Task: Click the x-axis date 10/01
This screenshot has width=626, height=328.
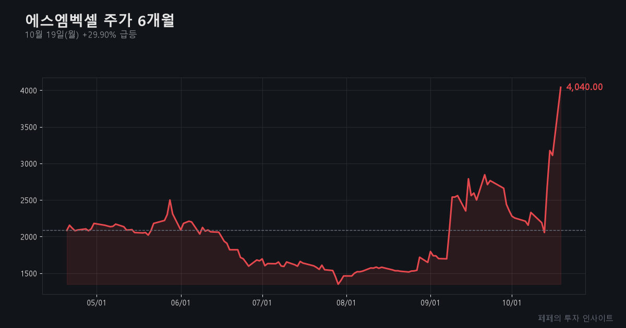Action: point(512,303)
